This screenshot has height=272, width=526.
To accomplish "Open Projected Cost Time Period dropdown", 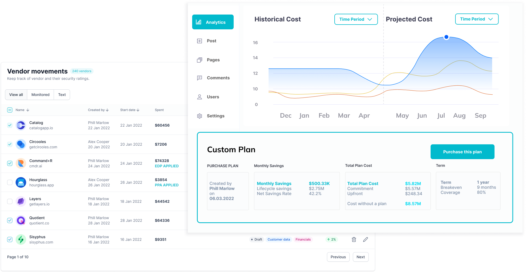I will tap(477, 19).
